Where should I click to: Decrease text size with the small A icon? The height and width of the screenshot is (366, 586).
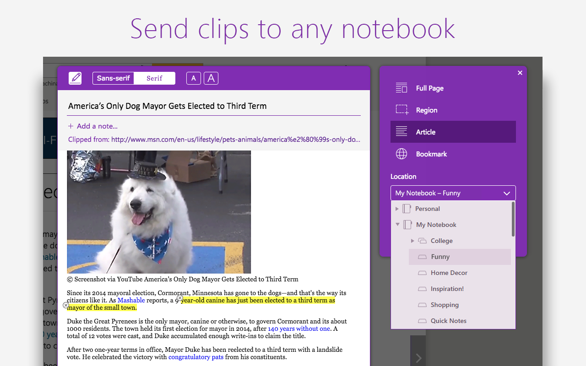click(193, 78)
